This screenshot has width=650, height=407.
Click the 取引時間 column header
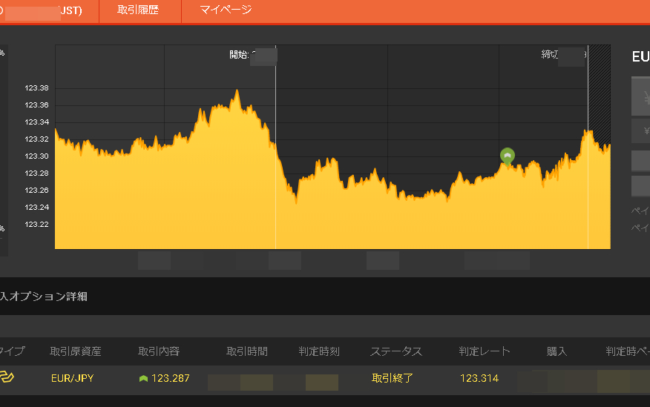247,351
